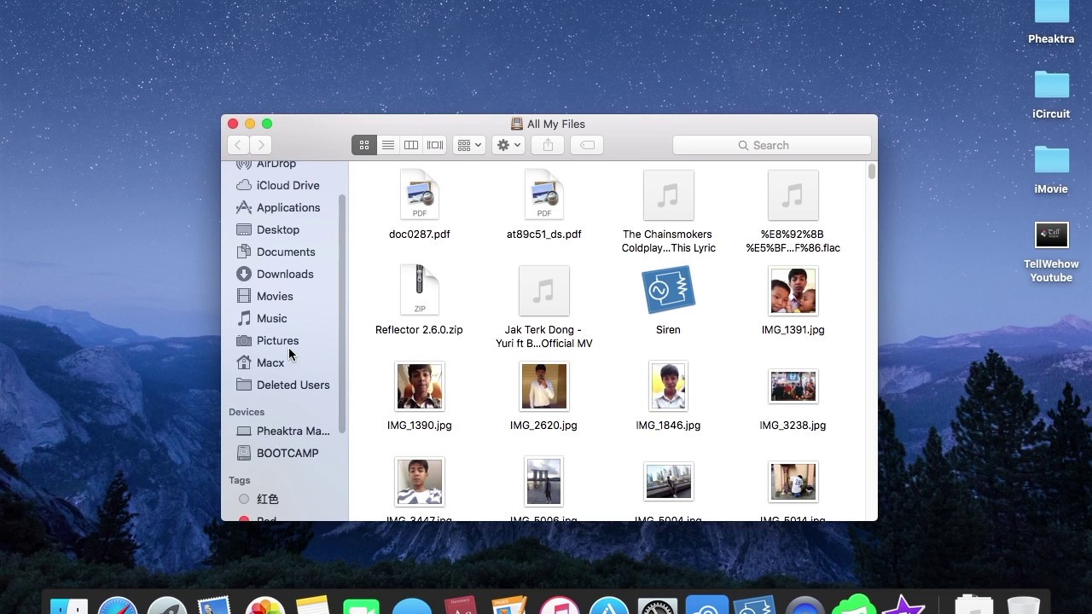Switch to icon view
Image resolution: width=1092 pixels, height=614 pixels.
coord(364,145)
